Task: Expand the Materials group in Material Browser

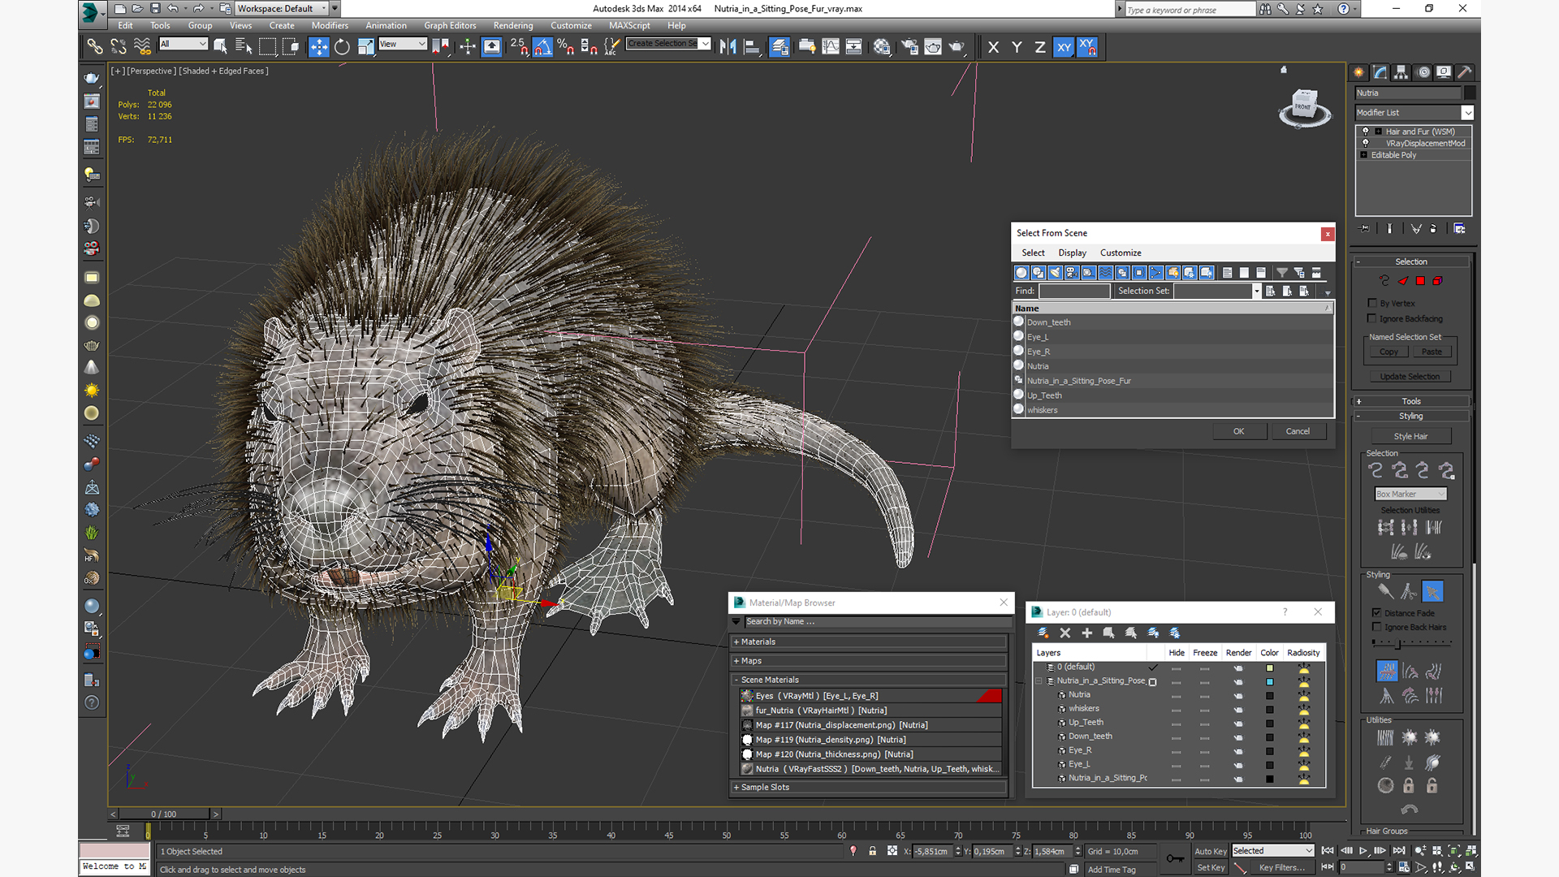Action: pyautogui.click(x=870, y=642)
